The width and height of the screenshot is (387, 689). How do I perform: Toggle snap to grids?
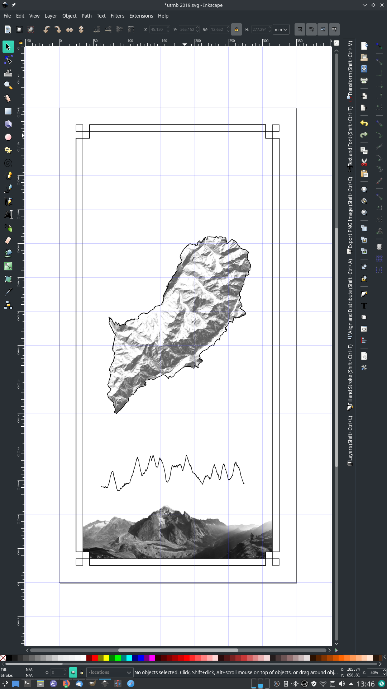(x=379, y=258)
